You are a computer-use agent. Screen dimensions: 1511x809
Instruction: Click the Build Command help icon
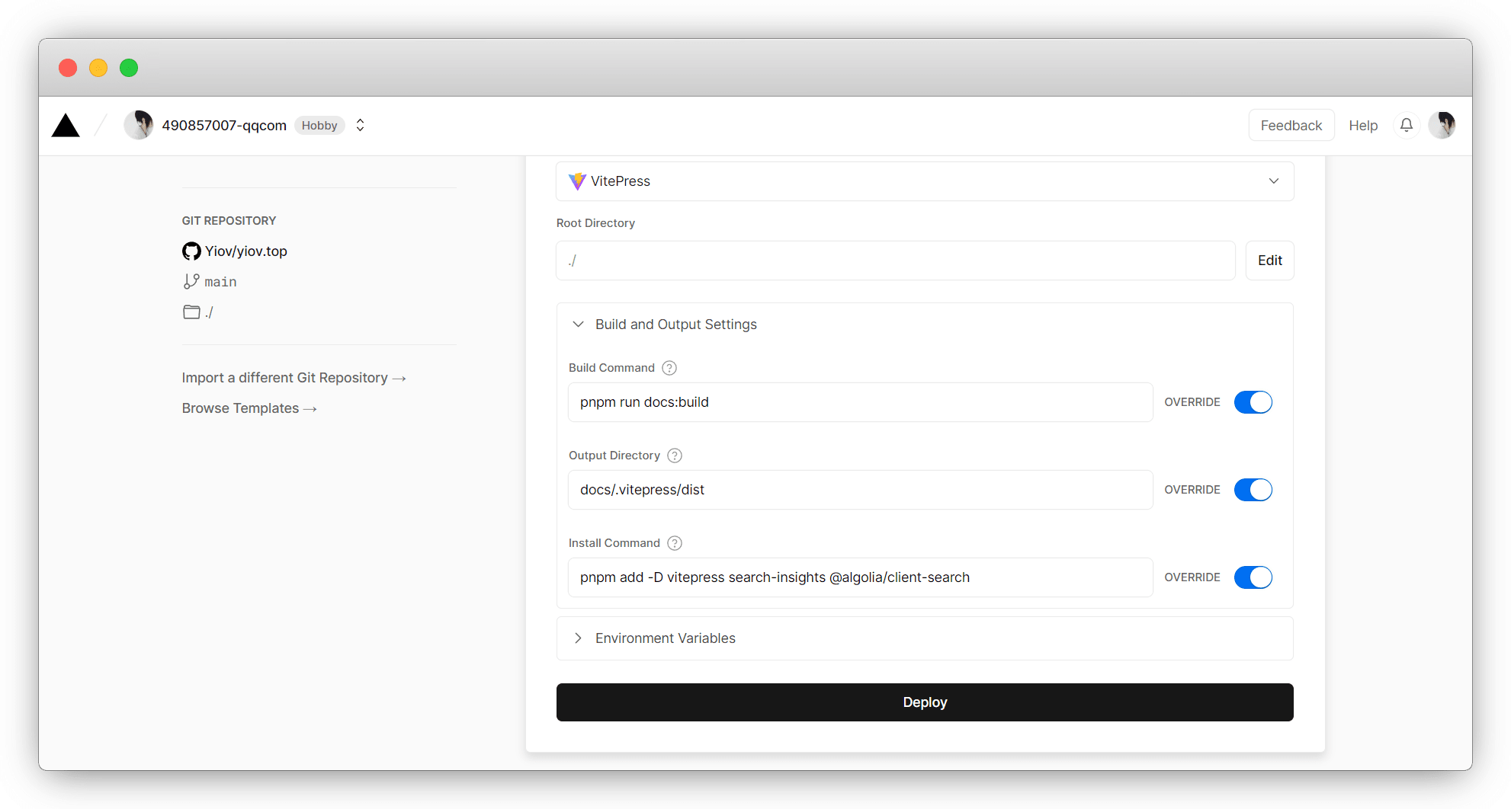(669, 368)
